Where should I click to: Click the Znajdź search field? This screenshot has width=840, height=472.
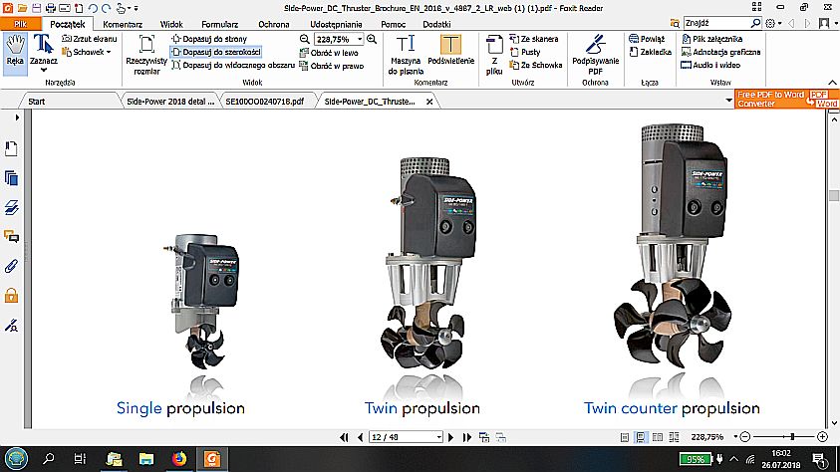(716, 23)
